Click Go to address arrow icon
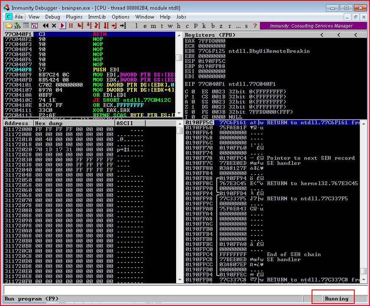 click(x=123, y=26)
